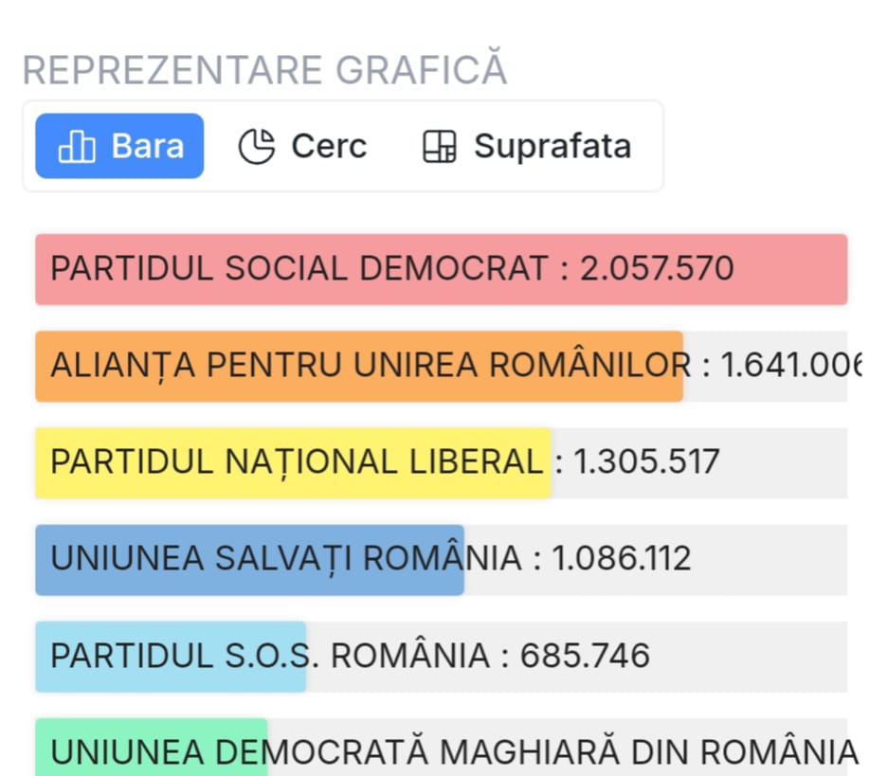Click the bar chart icon in Bara

click(77, 147)
